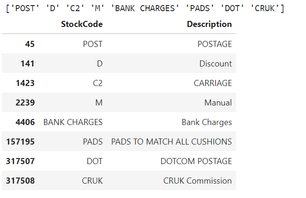Select the C2 stock code cell
The height and width of the screenshot is (198, 306).
pos(98,83)
